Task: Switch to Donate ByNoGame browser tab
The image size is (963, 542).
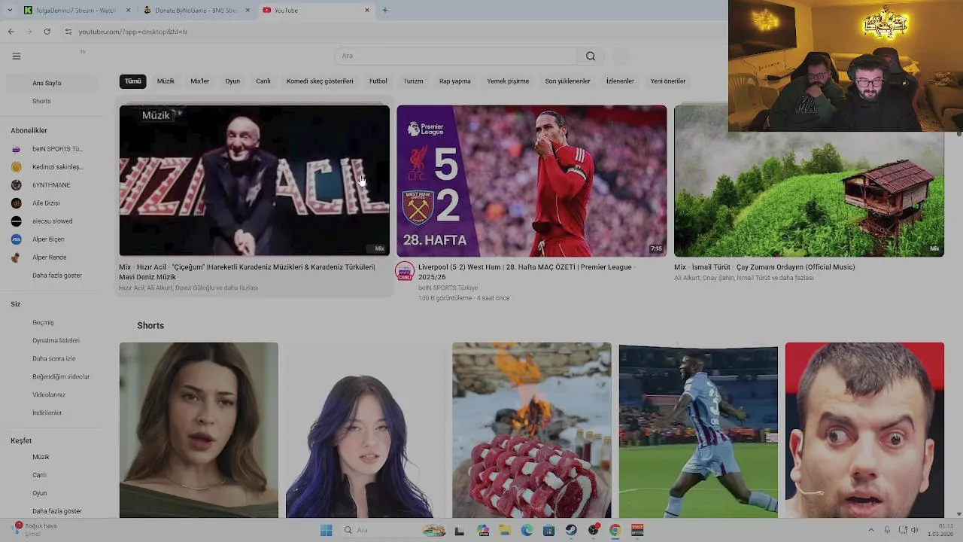Action: point(196,11)
